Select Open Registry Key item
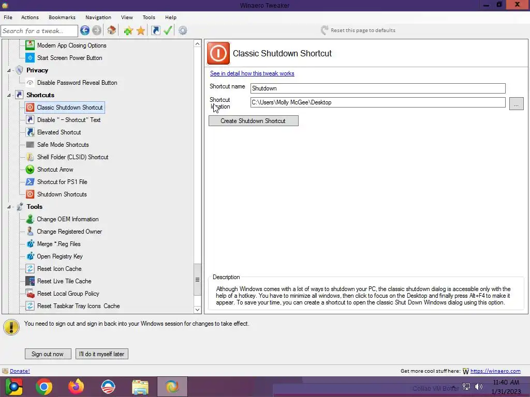The image size is (530, 397). [60, 256]
